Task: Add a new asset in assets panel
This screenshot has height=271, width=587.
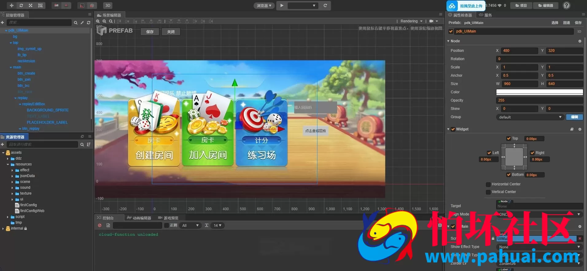Action: [x=2, y=144]
